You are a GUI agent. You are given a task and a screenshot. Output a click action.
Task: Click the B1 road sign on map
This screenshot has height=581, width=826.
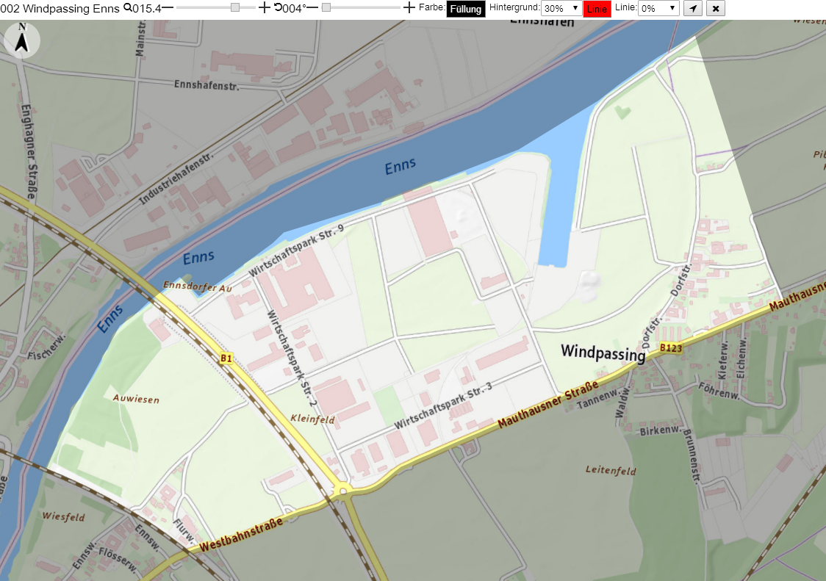click(x=226, y=358)
